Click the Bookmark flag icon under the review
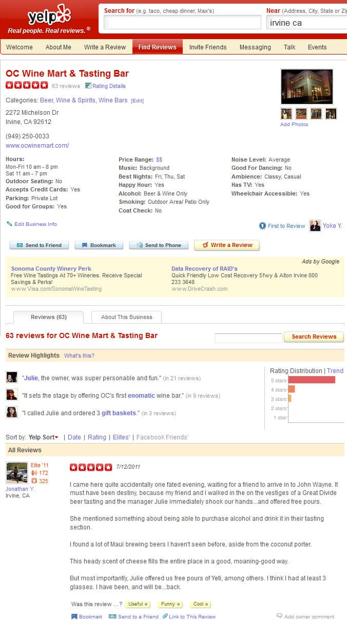Screen dimensions: 347x620 tap(74, 616)
